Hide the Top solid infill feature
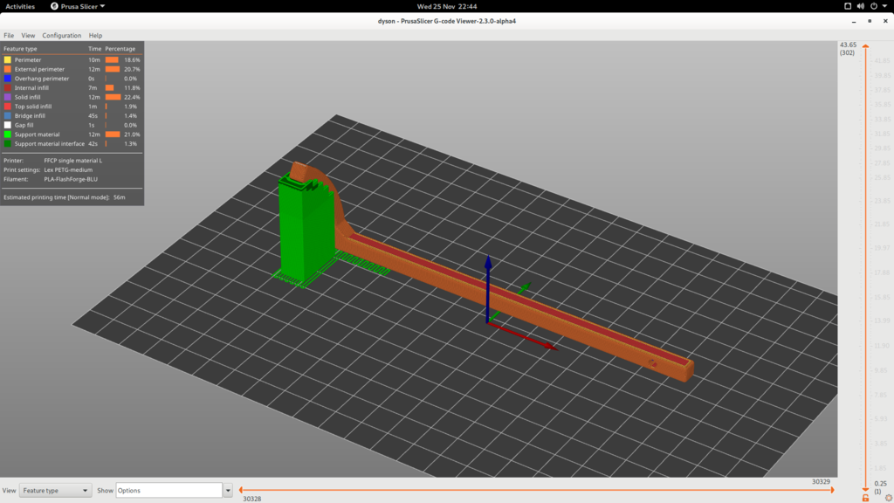 [72, 107]
